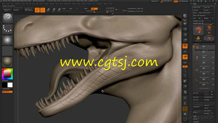Click the Export button

[x=209, y=10]
